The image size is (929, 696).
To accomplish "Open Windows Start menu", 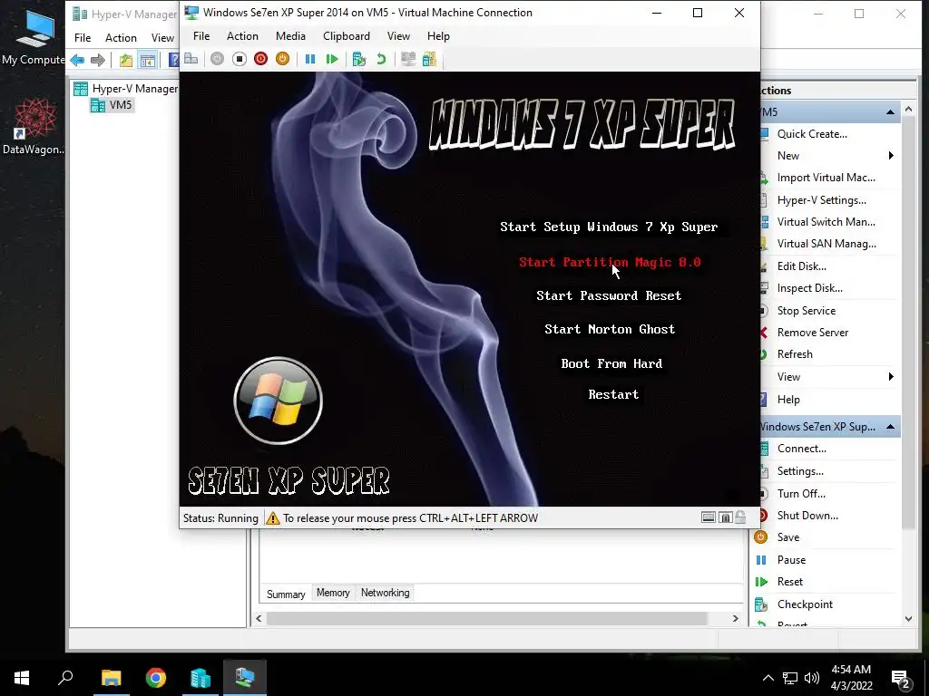I will pyautogui.click(x=22, y=678).
